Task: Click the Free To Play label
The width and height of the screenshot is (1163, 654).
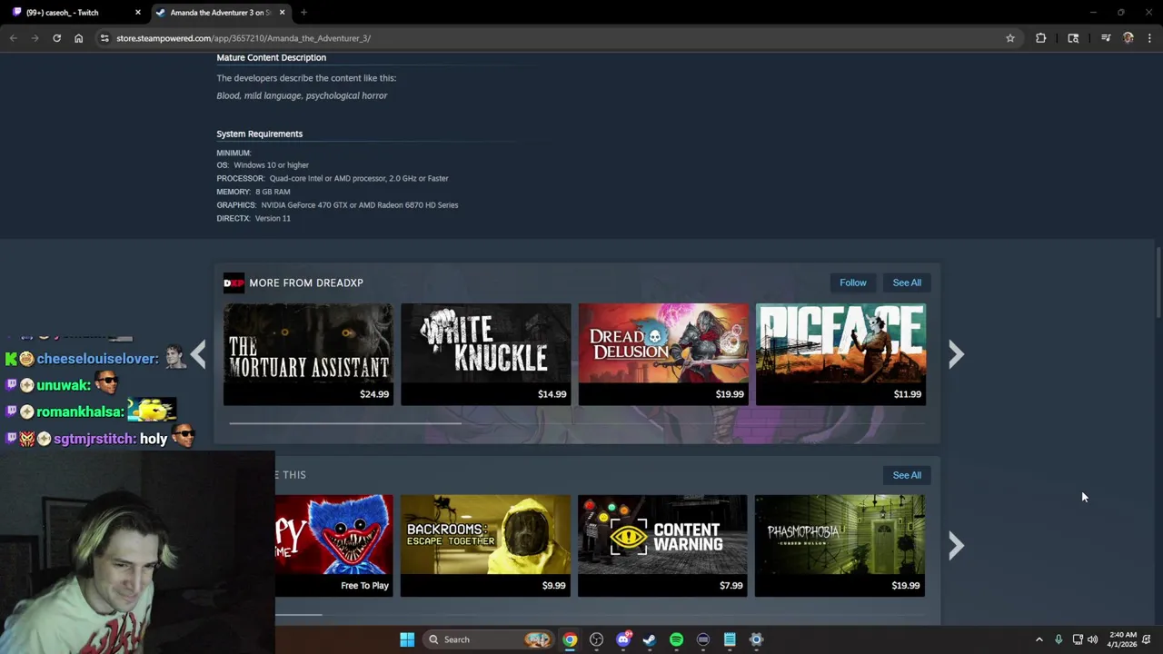Action: [364, 586]
